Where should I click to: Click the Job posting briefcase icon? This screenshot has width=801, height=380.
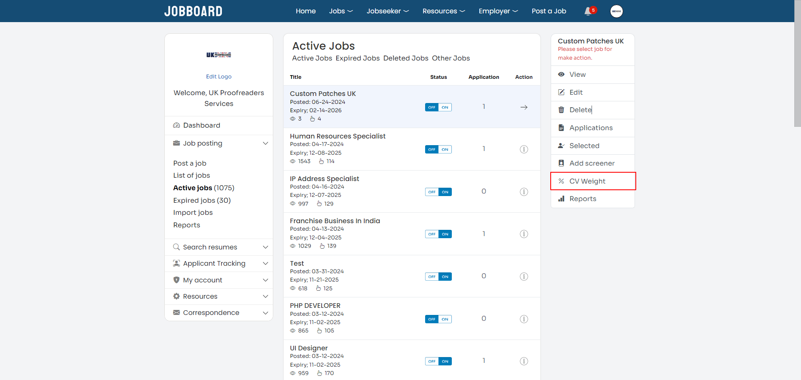click(x=176, y=143)
